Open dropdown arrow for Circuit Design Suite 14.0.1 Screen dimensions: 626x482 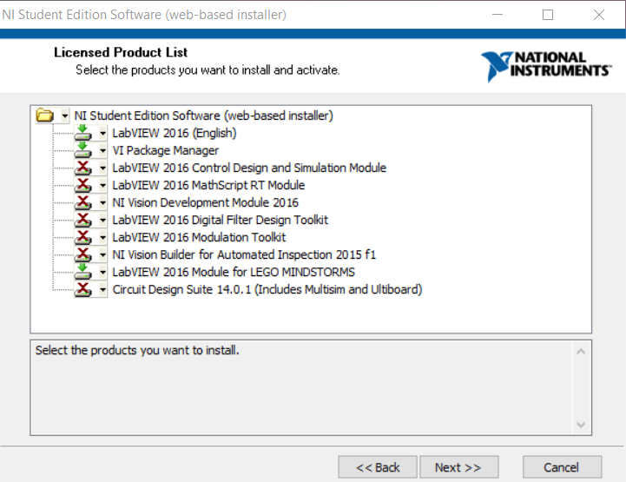[x=103, y=289]
